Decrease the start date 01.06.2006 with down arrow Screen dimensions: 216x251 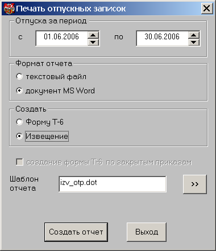tap(93, 42)
